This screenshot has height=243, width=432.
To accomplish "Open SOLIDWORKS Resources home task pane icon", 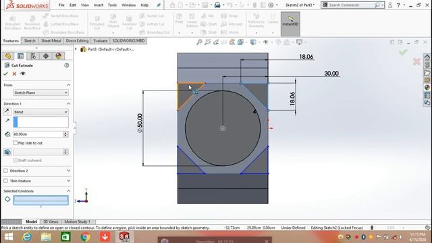I will (427, 57).
